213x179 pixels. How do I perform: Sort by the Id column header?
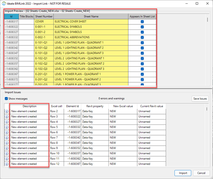point(11,16)
